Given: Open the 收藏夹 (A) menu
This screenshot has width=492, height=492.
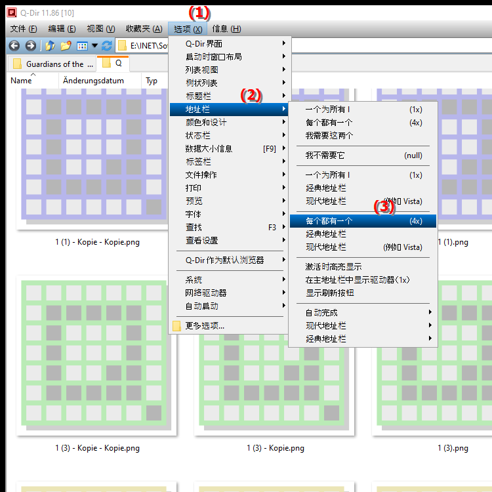Looking at the screenshot, I should [x=144, y=29].
